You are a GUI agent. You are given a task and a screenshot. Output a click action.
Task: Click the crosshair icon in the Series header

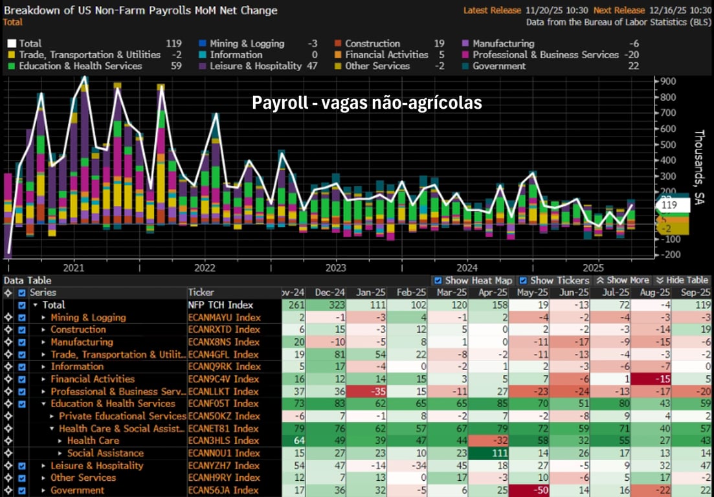point(8,293)
